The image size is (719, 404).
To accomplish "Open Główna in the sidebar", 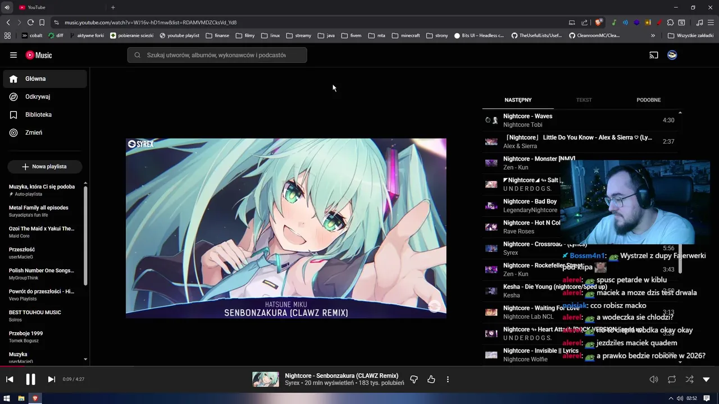I will 45,79.
